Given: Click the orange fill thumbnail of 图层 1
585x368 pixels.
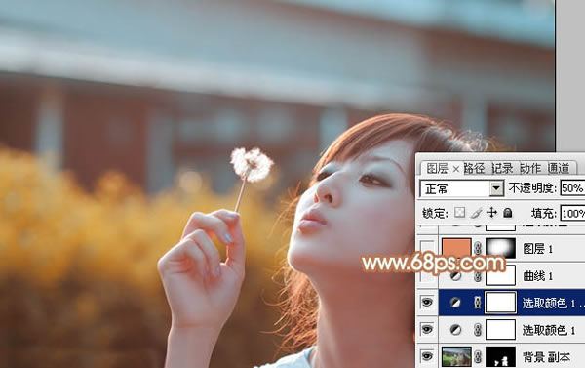Looking at the screenshot, I should (456, 248).
